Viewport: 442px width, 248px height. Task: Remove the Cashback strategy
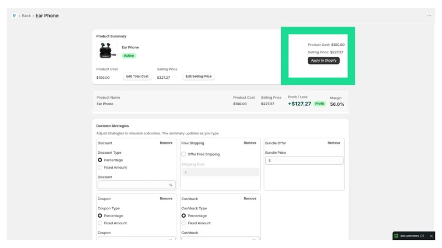tap(250, 198)
